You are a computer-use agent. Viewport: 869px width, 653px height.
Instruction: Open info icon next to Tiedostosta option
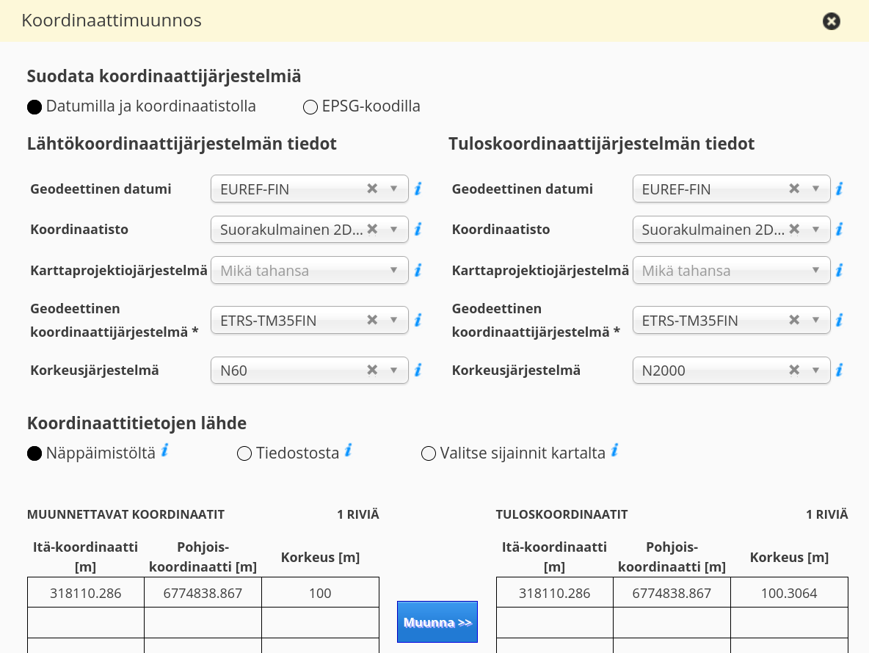coord(349,450)
